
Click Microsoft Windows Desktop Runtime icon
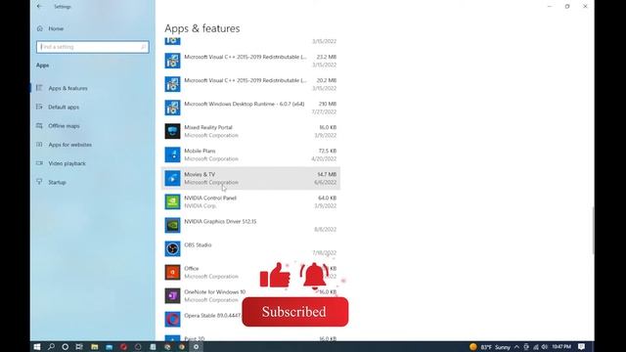(172, 108)
